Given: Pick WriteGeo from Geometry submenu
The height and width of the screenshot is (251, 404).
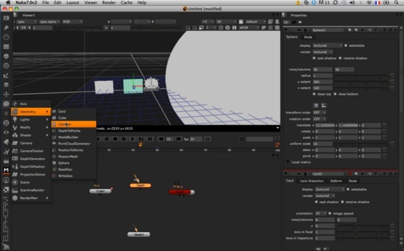Looking at the screenshot, I should pos(74,176).
